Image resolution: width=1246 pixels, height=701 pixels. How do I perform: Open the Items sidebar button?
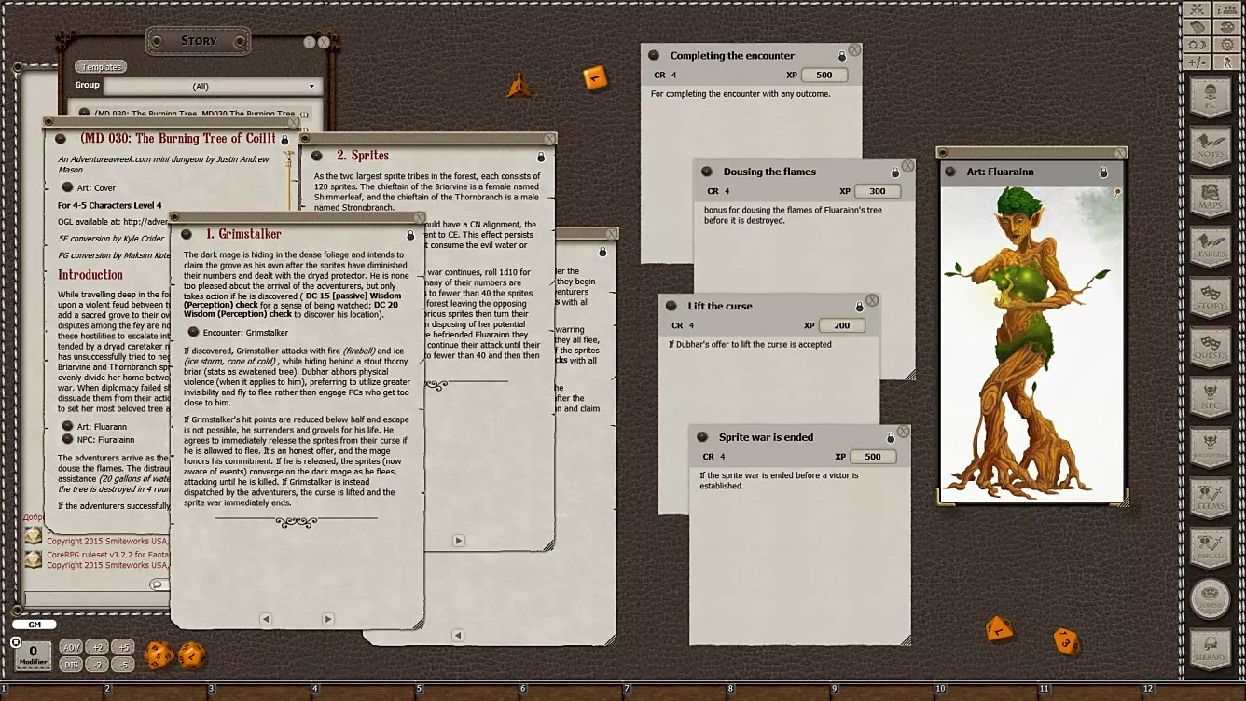pyautogui.click(x=1211, y=499)
